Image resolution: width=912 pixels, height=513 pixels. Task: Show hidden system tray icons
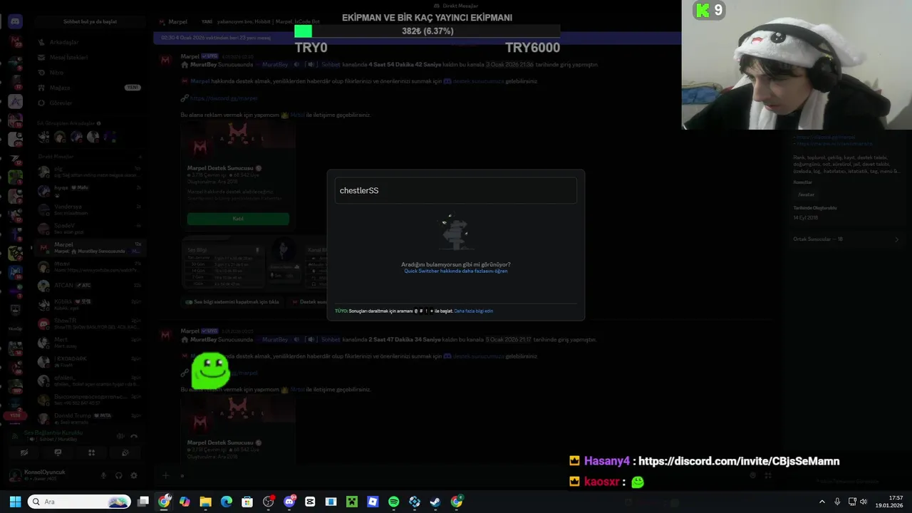coord(822,502)
